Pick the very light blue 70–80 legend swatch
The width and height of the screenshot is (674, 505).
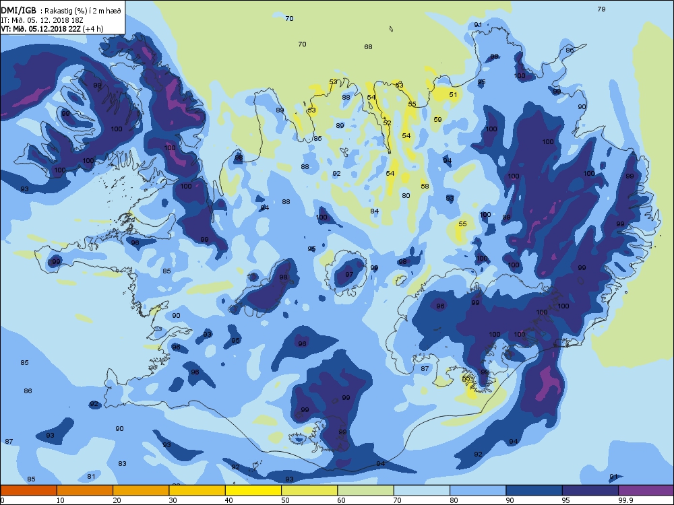click(x=422, y=490)
